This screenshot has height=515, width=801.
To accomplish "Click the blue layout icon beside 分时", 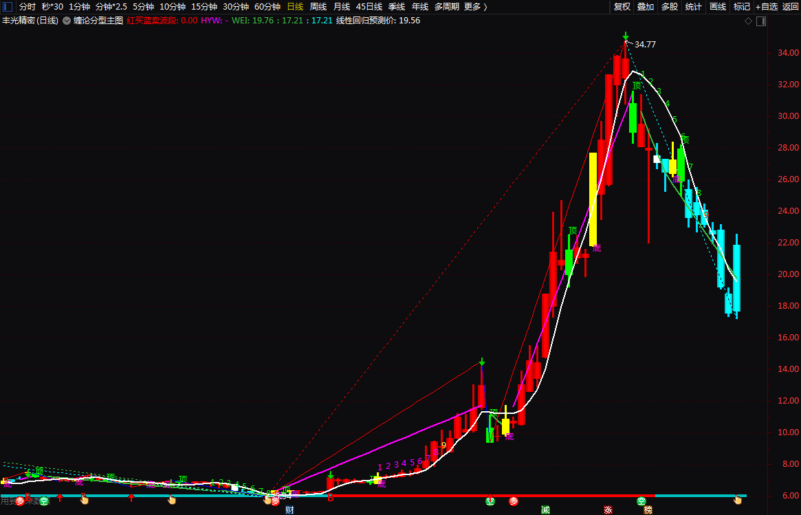I will (7, 7).
